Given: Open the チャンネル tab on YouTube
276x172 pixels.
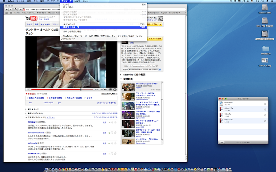Looking at the screenshot, I should [45, 24].
